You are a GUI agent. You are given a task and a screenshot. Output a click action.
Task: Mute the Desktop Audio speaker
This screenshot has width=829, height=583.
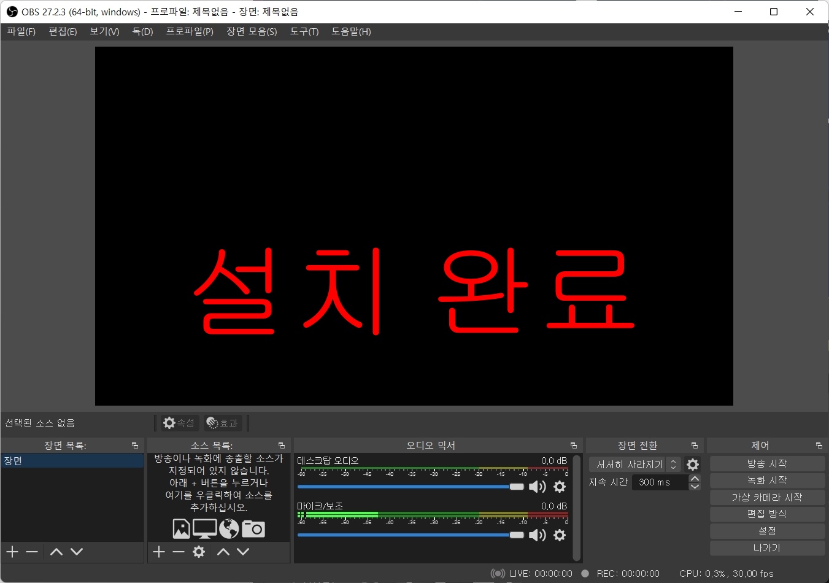[x=538, y=486]
